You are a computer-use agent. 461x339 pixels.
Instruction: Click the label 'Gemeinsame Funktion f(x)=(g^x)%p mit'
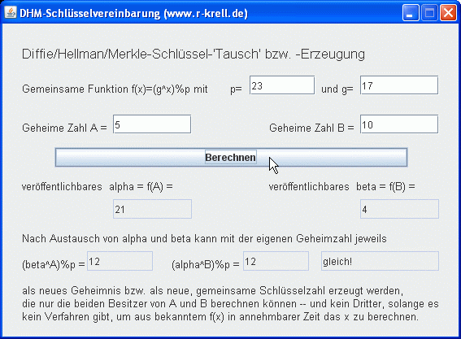tap(115, 89)
